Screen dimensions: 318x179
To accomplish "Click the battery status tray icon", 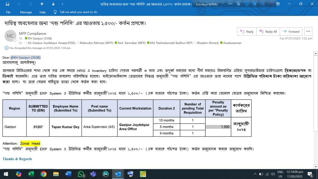I will [261, 174].
